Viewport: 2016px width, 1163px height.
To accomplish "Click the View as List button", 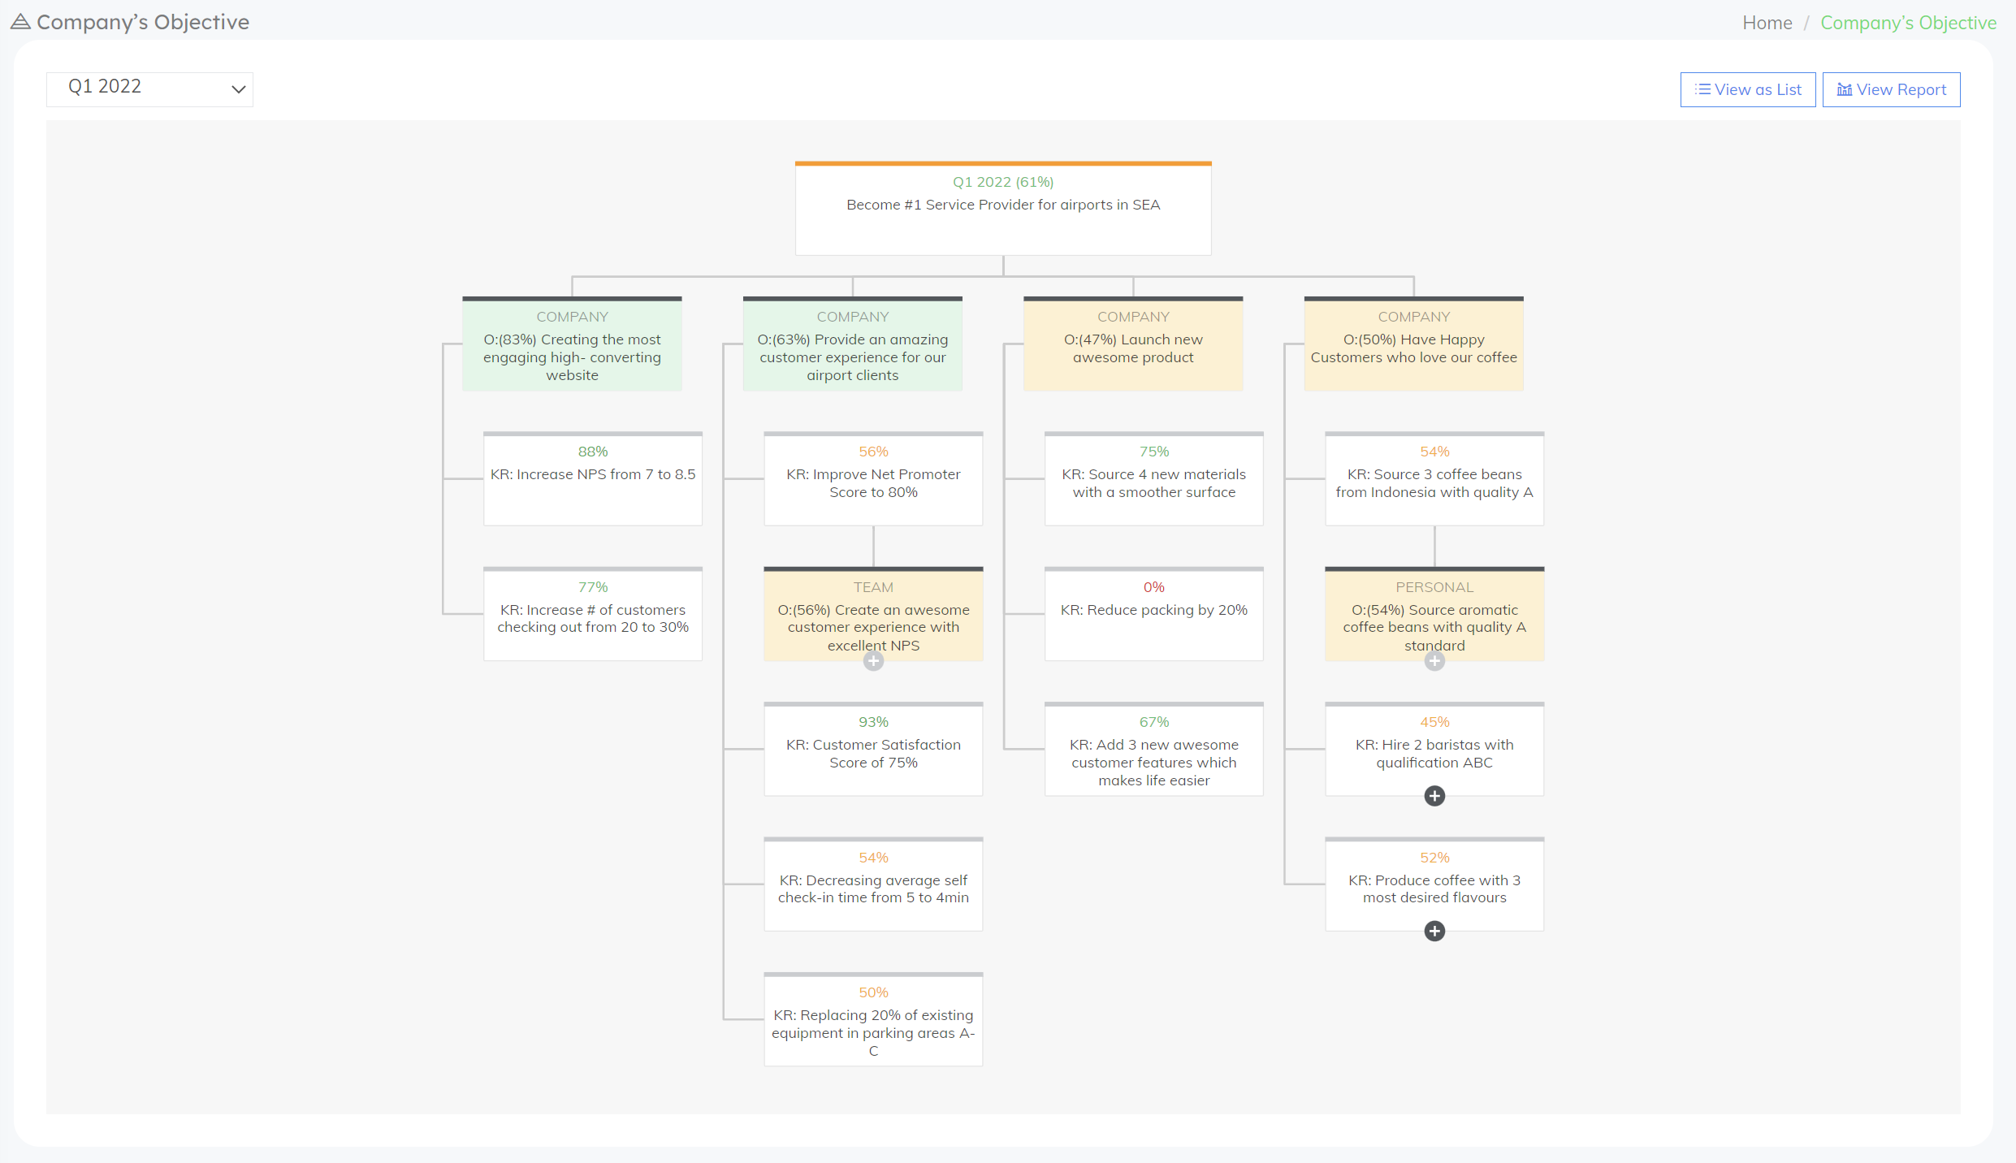I will point(1748,89).
